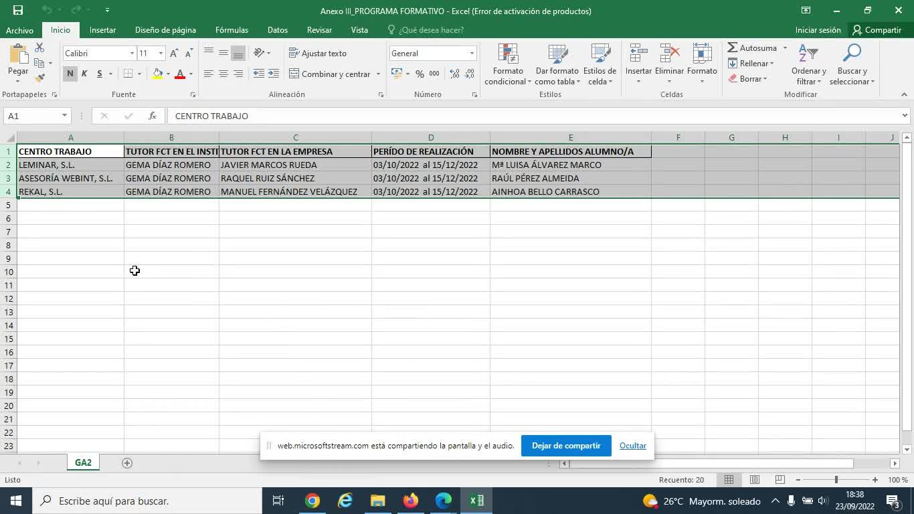Viewport: 914px width, 514px height.
Task: Open the Fórmulas ribbon tab
Action: tap(232, 30)
